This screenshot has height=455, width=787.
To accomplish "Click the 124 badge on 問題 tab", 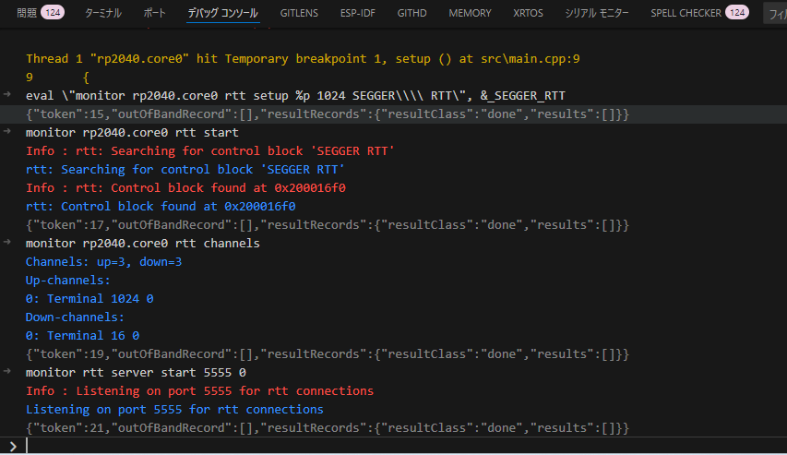I will pos(53,13).
